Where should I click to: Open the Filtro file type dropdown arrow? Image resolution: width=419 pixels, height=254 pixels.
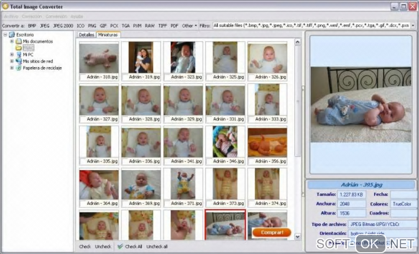[413, 25]
